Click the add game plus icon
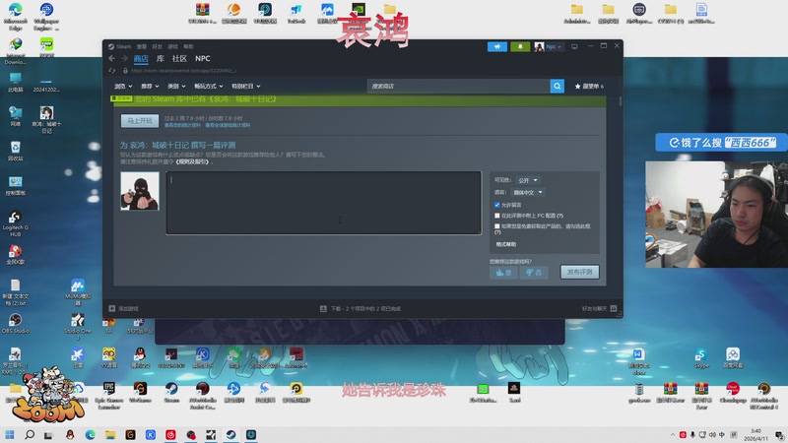The image size is (788, 443). click(112, 308)
